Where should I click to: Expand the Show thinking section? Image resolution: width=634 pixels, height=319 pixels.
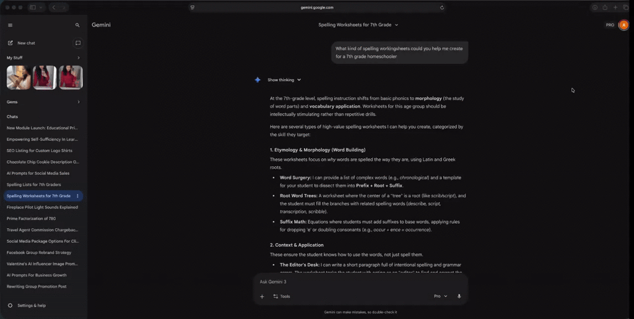(284, 80)
